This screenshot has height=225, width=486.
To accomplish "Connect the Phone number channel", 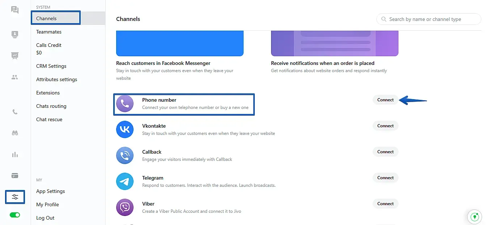I will (x=385, y=100).
